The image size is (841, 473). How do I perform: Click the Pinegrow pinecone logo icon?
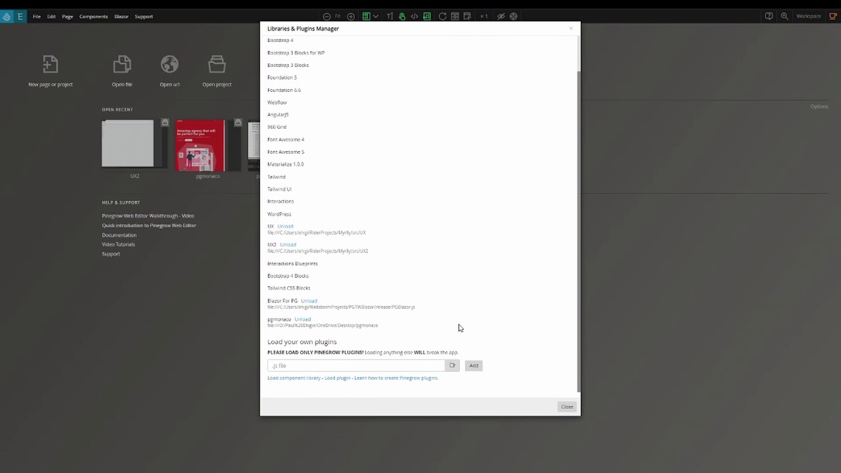point(7,16)
